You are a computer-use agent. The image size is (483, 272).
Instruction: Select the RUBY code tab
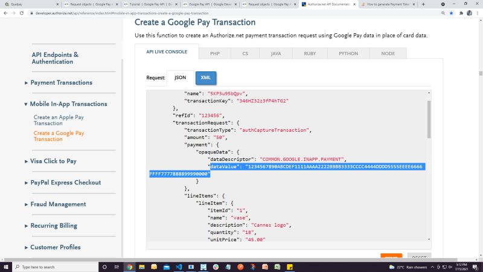point(310,53)
